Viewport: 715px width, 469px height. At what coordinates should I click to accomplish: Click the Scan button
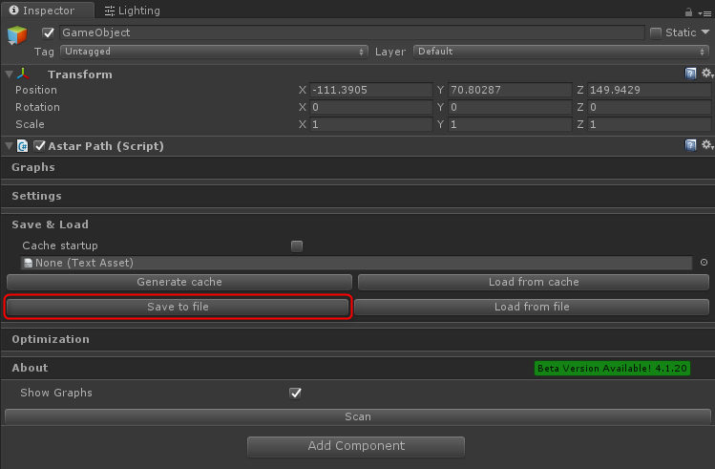(x=357, y=416)
